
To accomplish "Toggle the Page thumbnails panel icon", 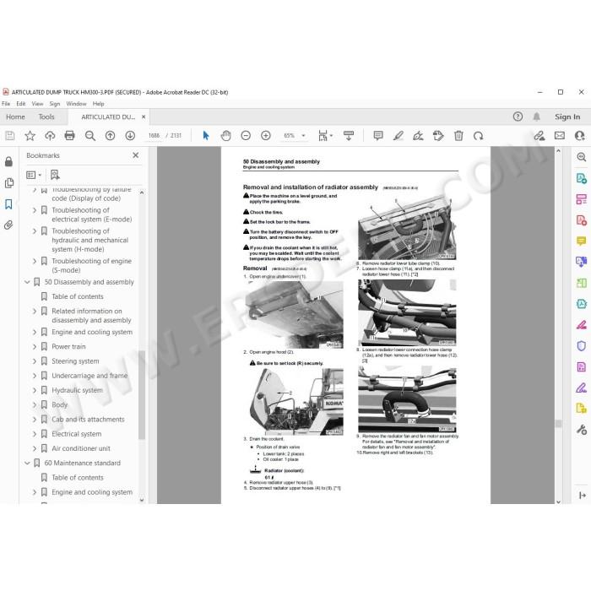I will pyautogui.click(x=8, y=183).
